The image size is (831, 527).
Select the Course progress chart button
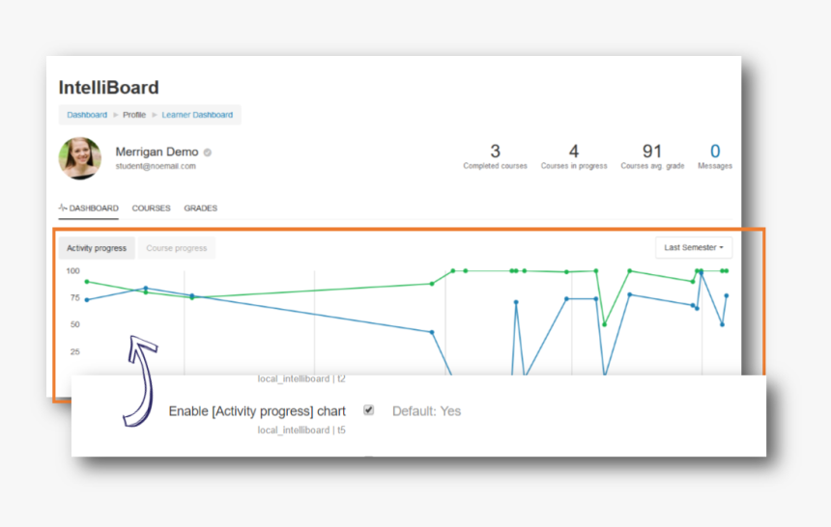(x=177, y=248)
